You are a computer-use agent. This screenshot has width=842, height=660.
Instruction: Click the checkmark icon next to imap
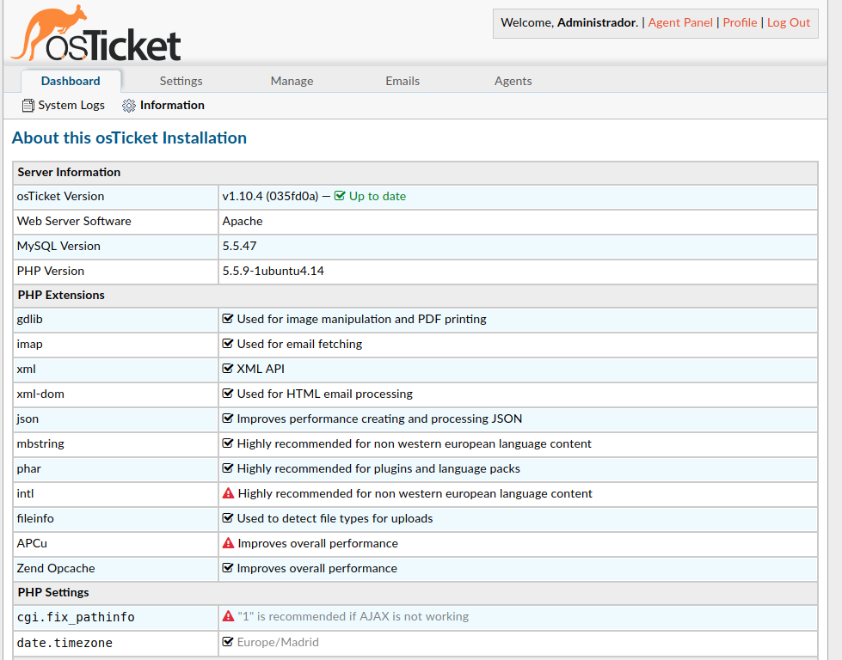coord(228,343)
